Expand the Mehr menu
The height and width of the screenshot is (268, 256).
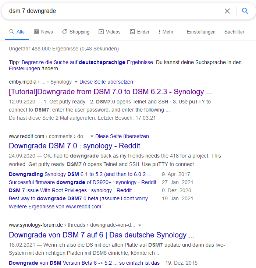click(166, 32)
